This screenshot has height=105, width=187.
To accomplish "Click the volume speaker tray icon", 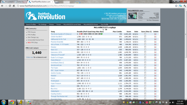I will [x=173, y=102].
